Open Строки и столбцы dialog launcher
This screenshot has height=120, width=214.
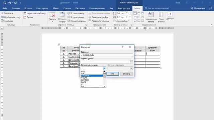[86, 25]
